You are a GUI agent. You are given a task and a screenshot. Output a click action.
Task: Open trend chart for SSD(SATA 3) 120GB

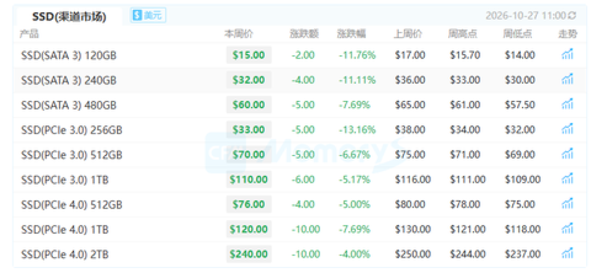pos(567,55)
